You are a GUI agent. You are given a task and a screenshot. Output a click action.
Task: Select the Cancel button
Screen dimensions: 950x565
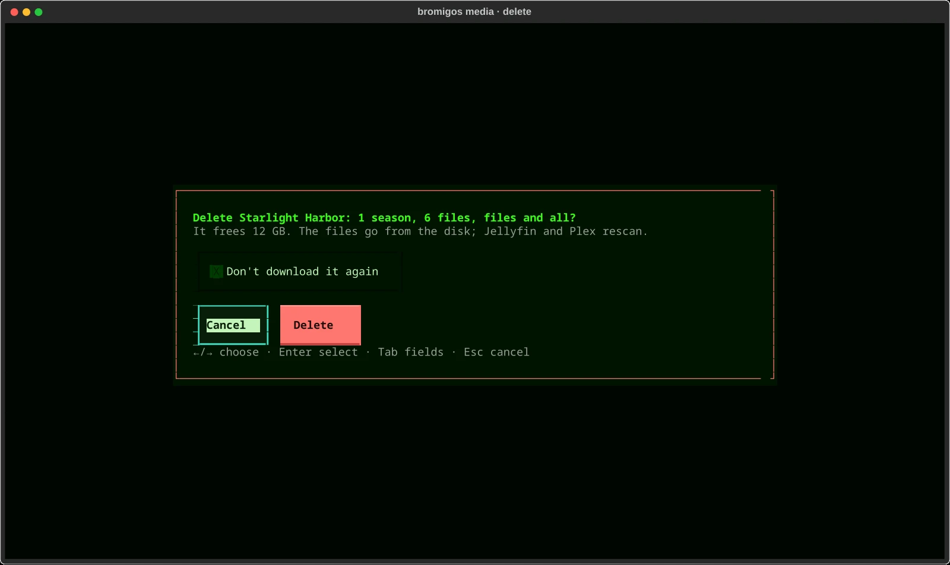(233, 325)
